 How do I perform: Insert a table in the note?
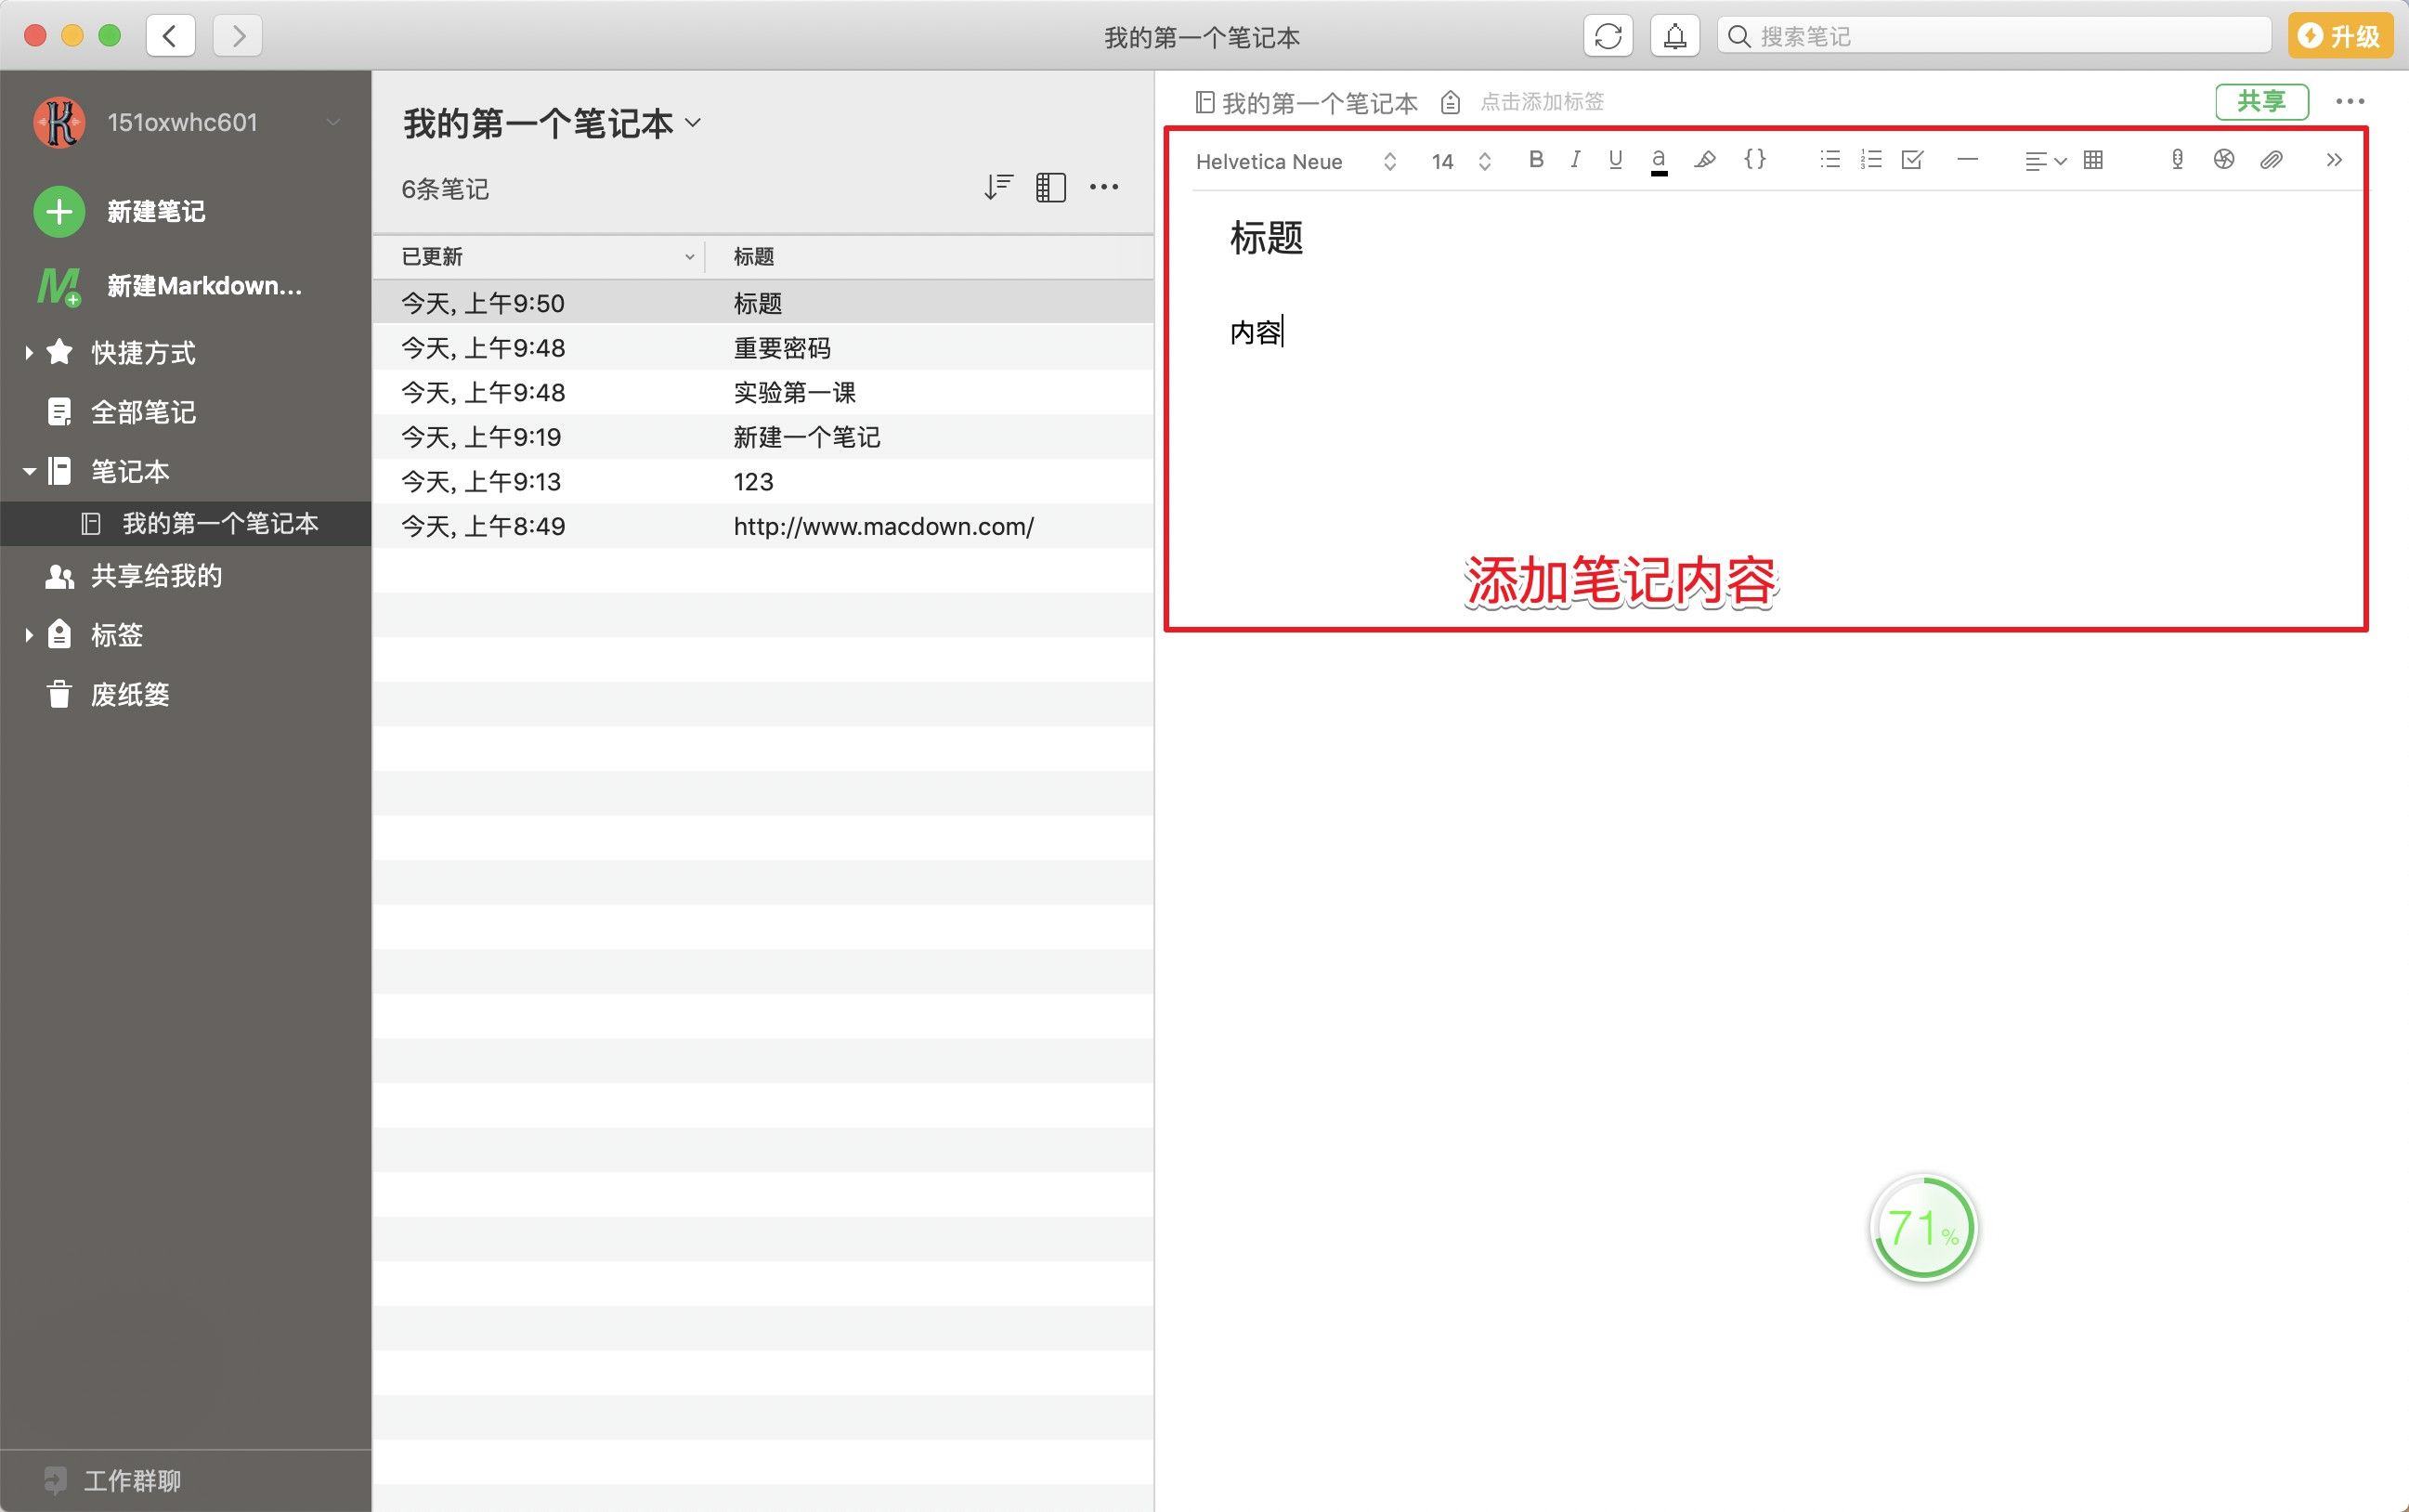pos(2093,160)
